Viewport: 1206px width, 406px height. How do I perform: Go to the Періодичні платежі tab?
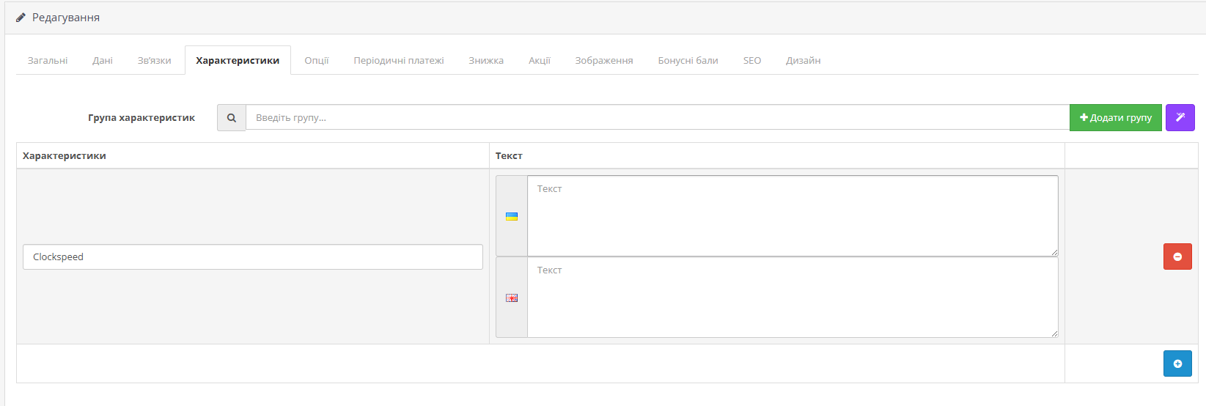pyautogui.click(x=399, y=60)
